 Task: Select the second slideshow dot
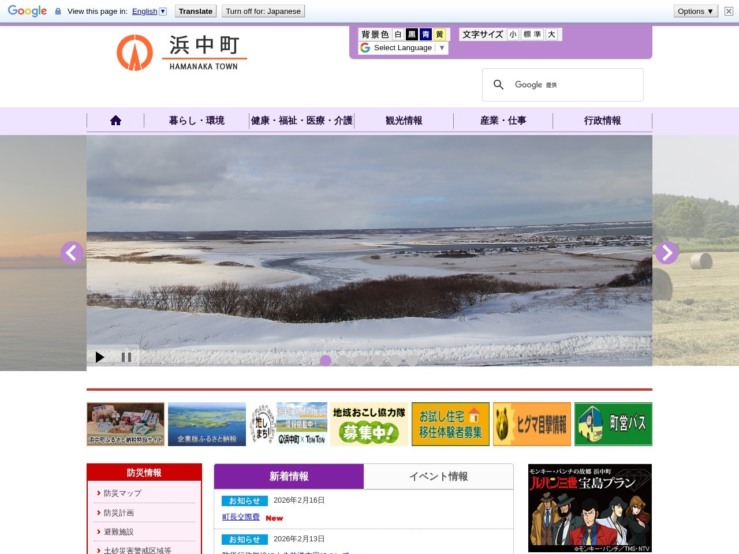343,361
